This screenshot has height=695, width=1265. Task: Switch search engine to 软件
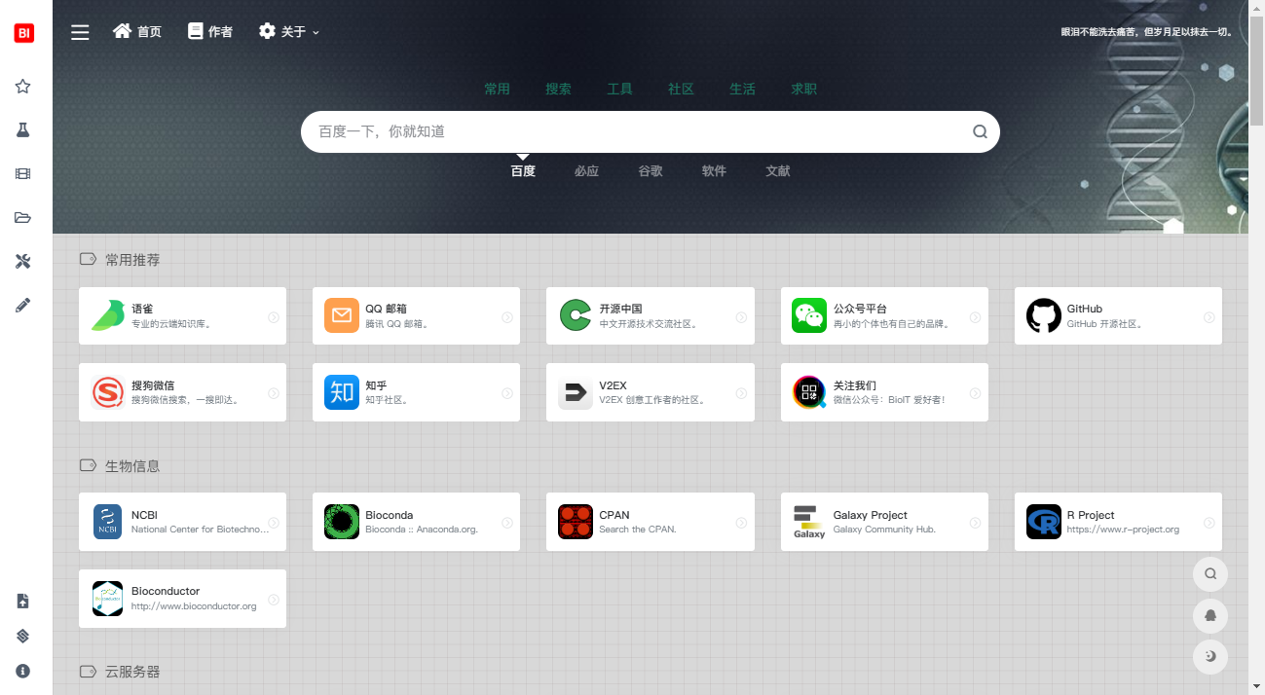click(714, 171)
